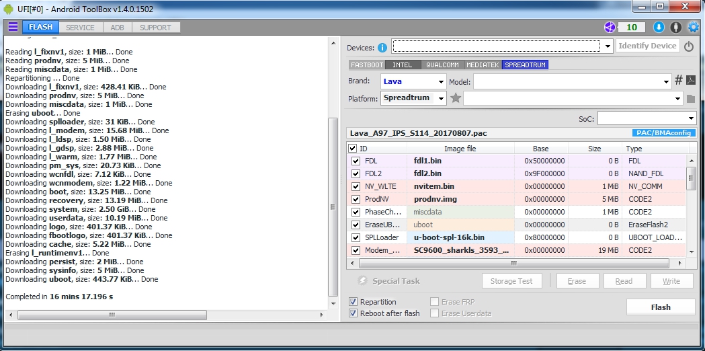This screenshot has height=351, width=705.
Task: Click the favorites star icon
Action: coord(456,98)
